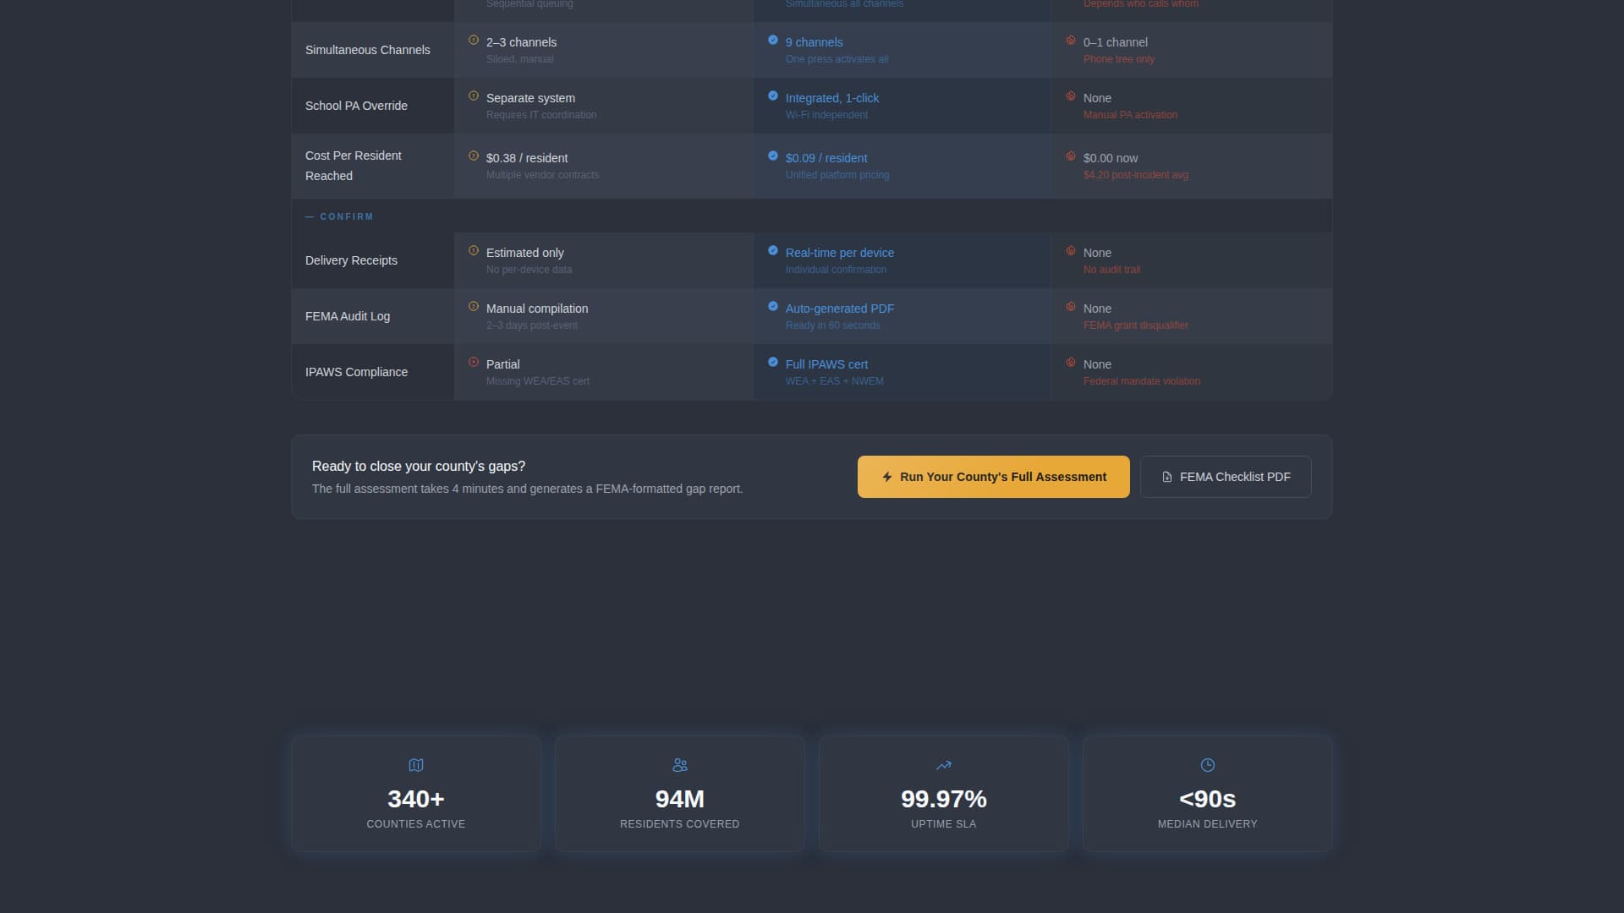Image resolution: width=1624 pixels, height=913 pixels.
Task: Click the red alert icon next to FEMA grant disqualifier
Action: pyautogui.click(x=1070, y=306)
